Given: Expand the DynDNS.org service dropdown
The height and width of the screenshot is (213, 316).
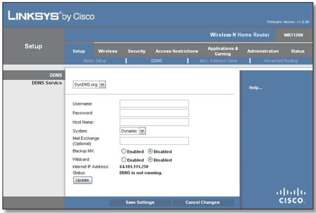Looking at the screenshot, I should (x=89, y=85).
